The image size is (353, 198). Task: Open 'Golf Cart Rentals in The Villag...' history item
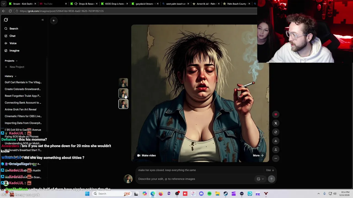[23, 82]
